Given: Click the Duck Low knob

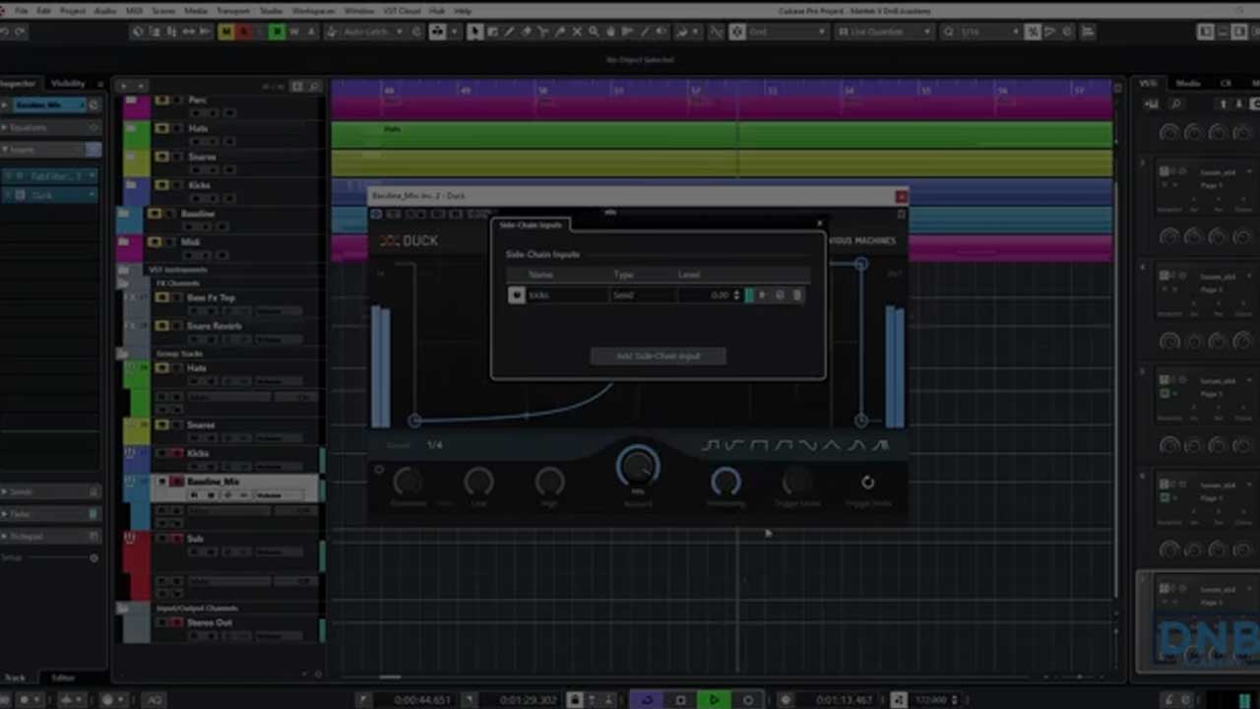Looking at the screenshot, I should coord(478,482).
